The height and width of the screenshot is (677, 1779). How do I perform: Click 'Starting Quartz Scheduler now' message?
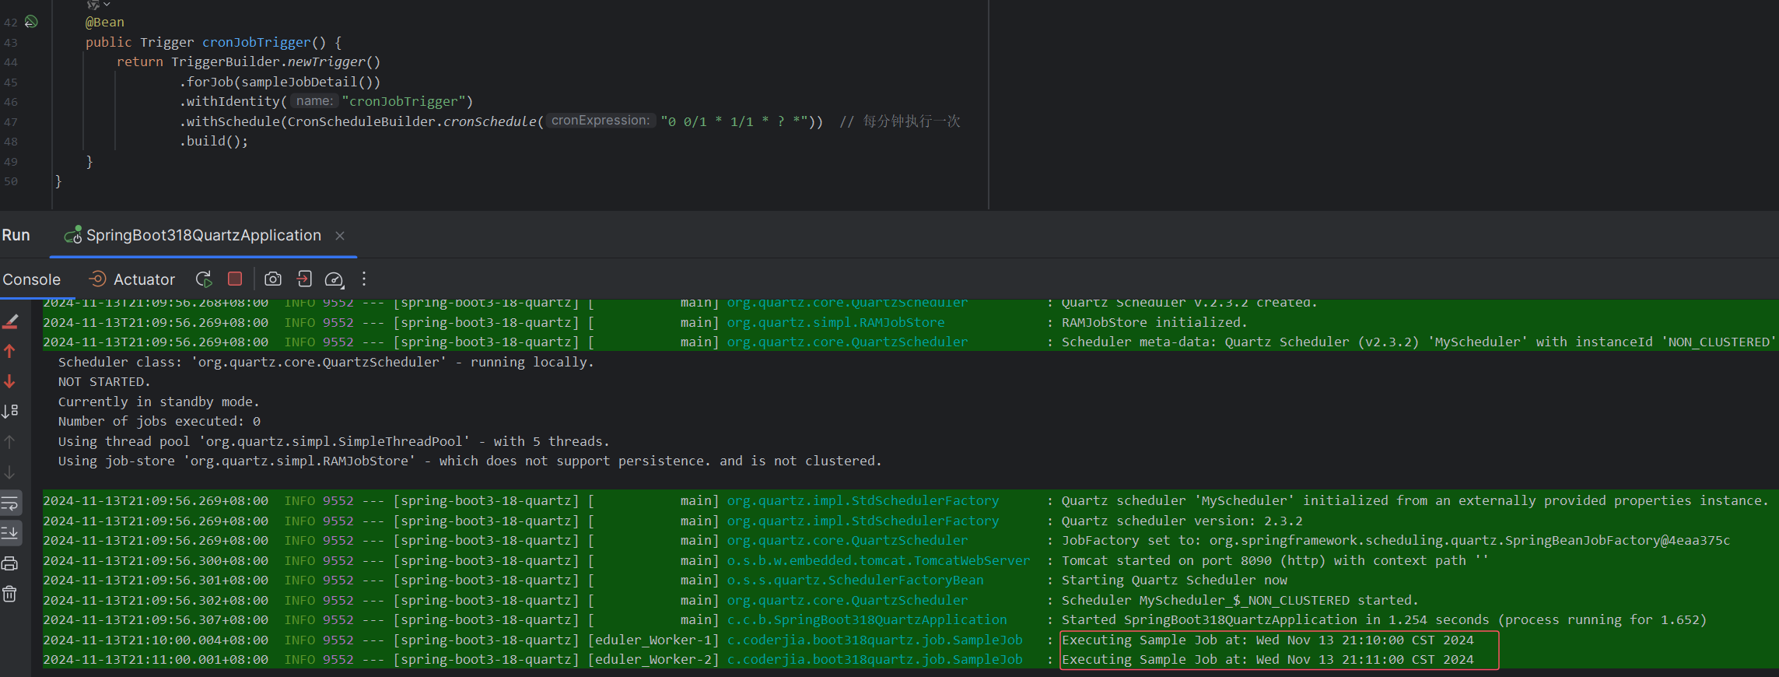pos(1174,580)
